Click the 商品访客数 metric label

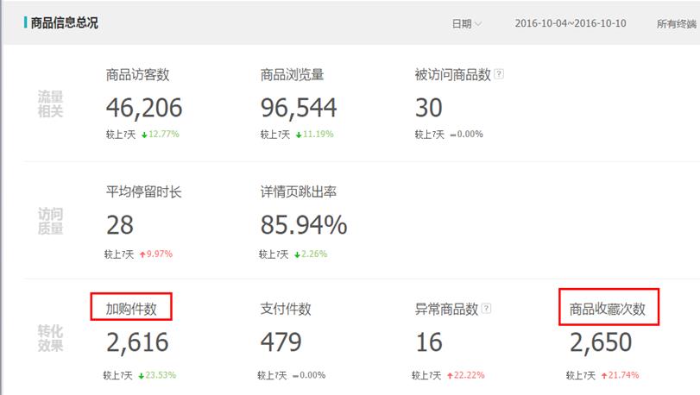coord(137,74)
